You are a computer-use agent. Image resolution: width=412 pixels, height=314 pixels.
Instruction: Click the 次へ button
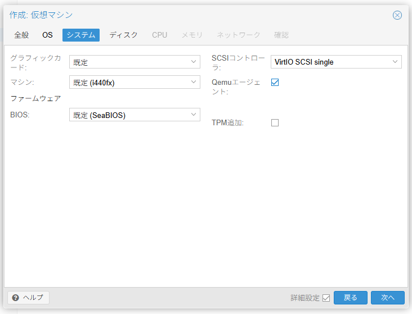pos(387,298)
